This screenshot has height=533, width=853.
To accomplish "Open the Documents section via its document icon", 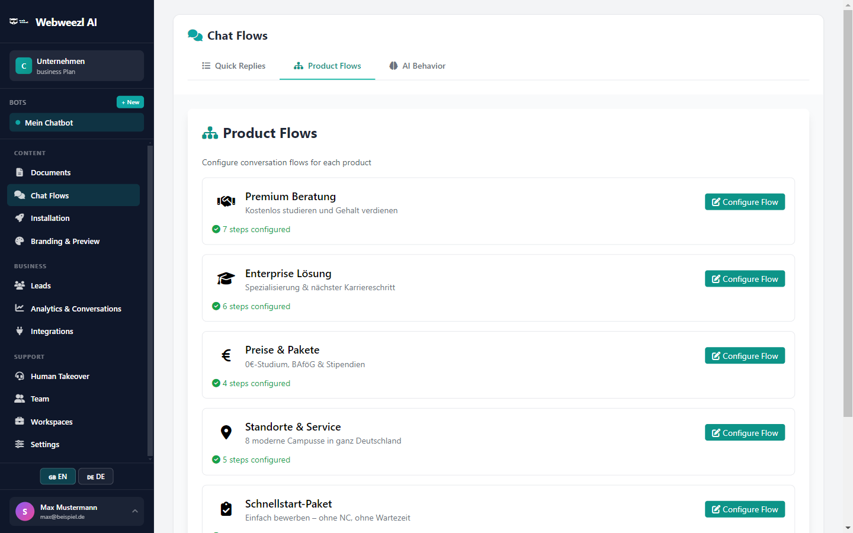I will (x=21, y=172).
